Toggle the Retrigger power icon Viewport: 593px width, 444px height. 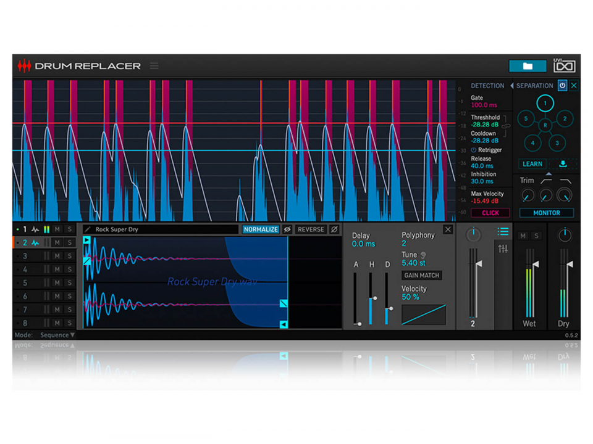(x=473, y=150)
